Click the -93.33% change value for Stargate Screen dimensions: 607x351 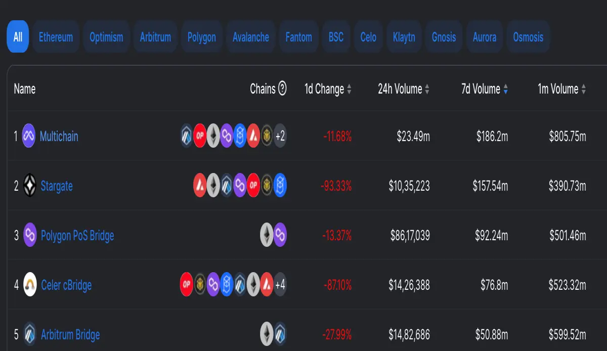point(336,186)
